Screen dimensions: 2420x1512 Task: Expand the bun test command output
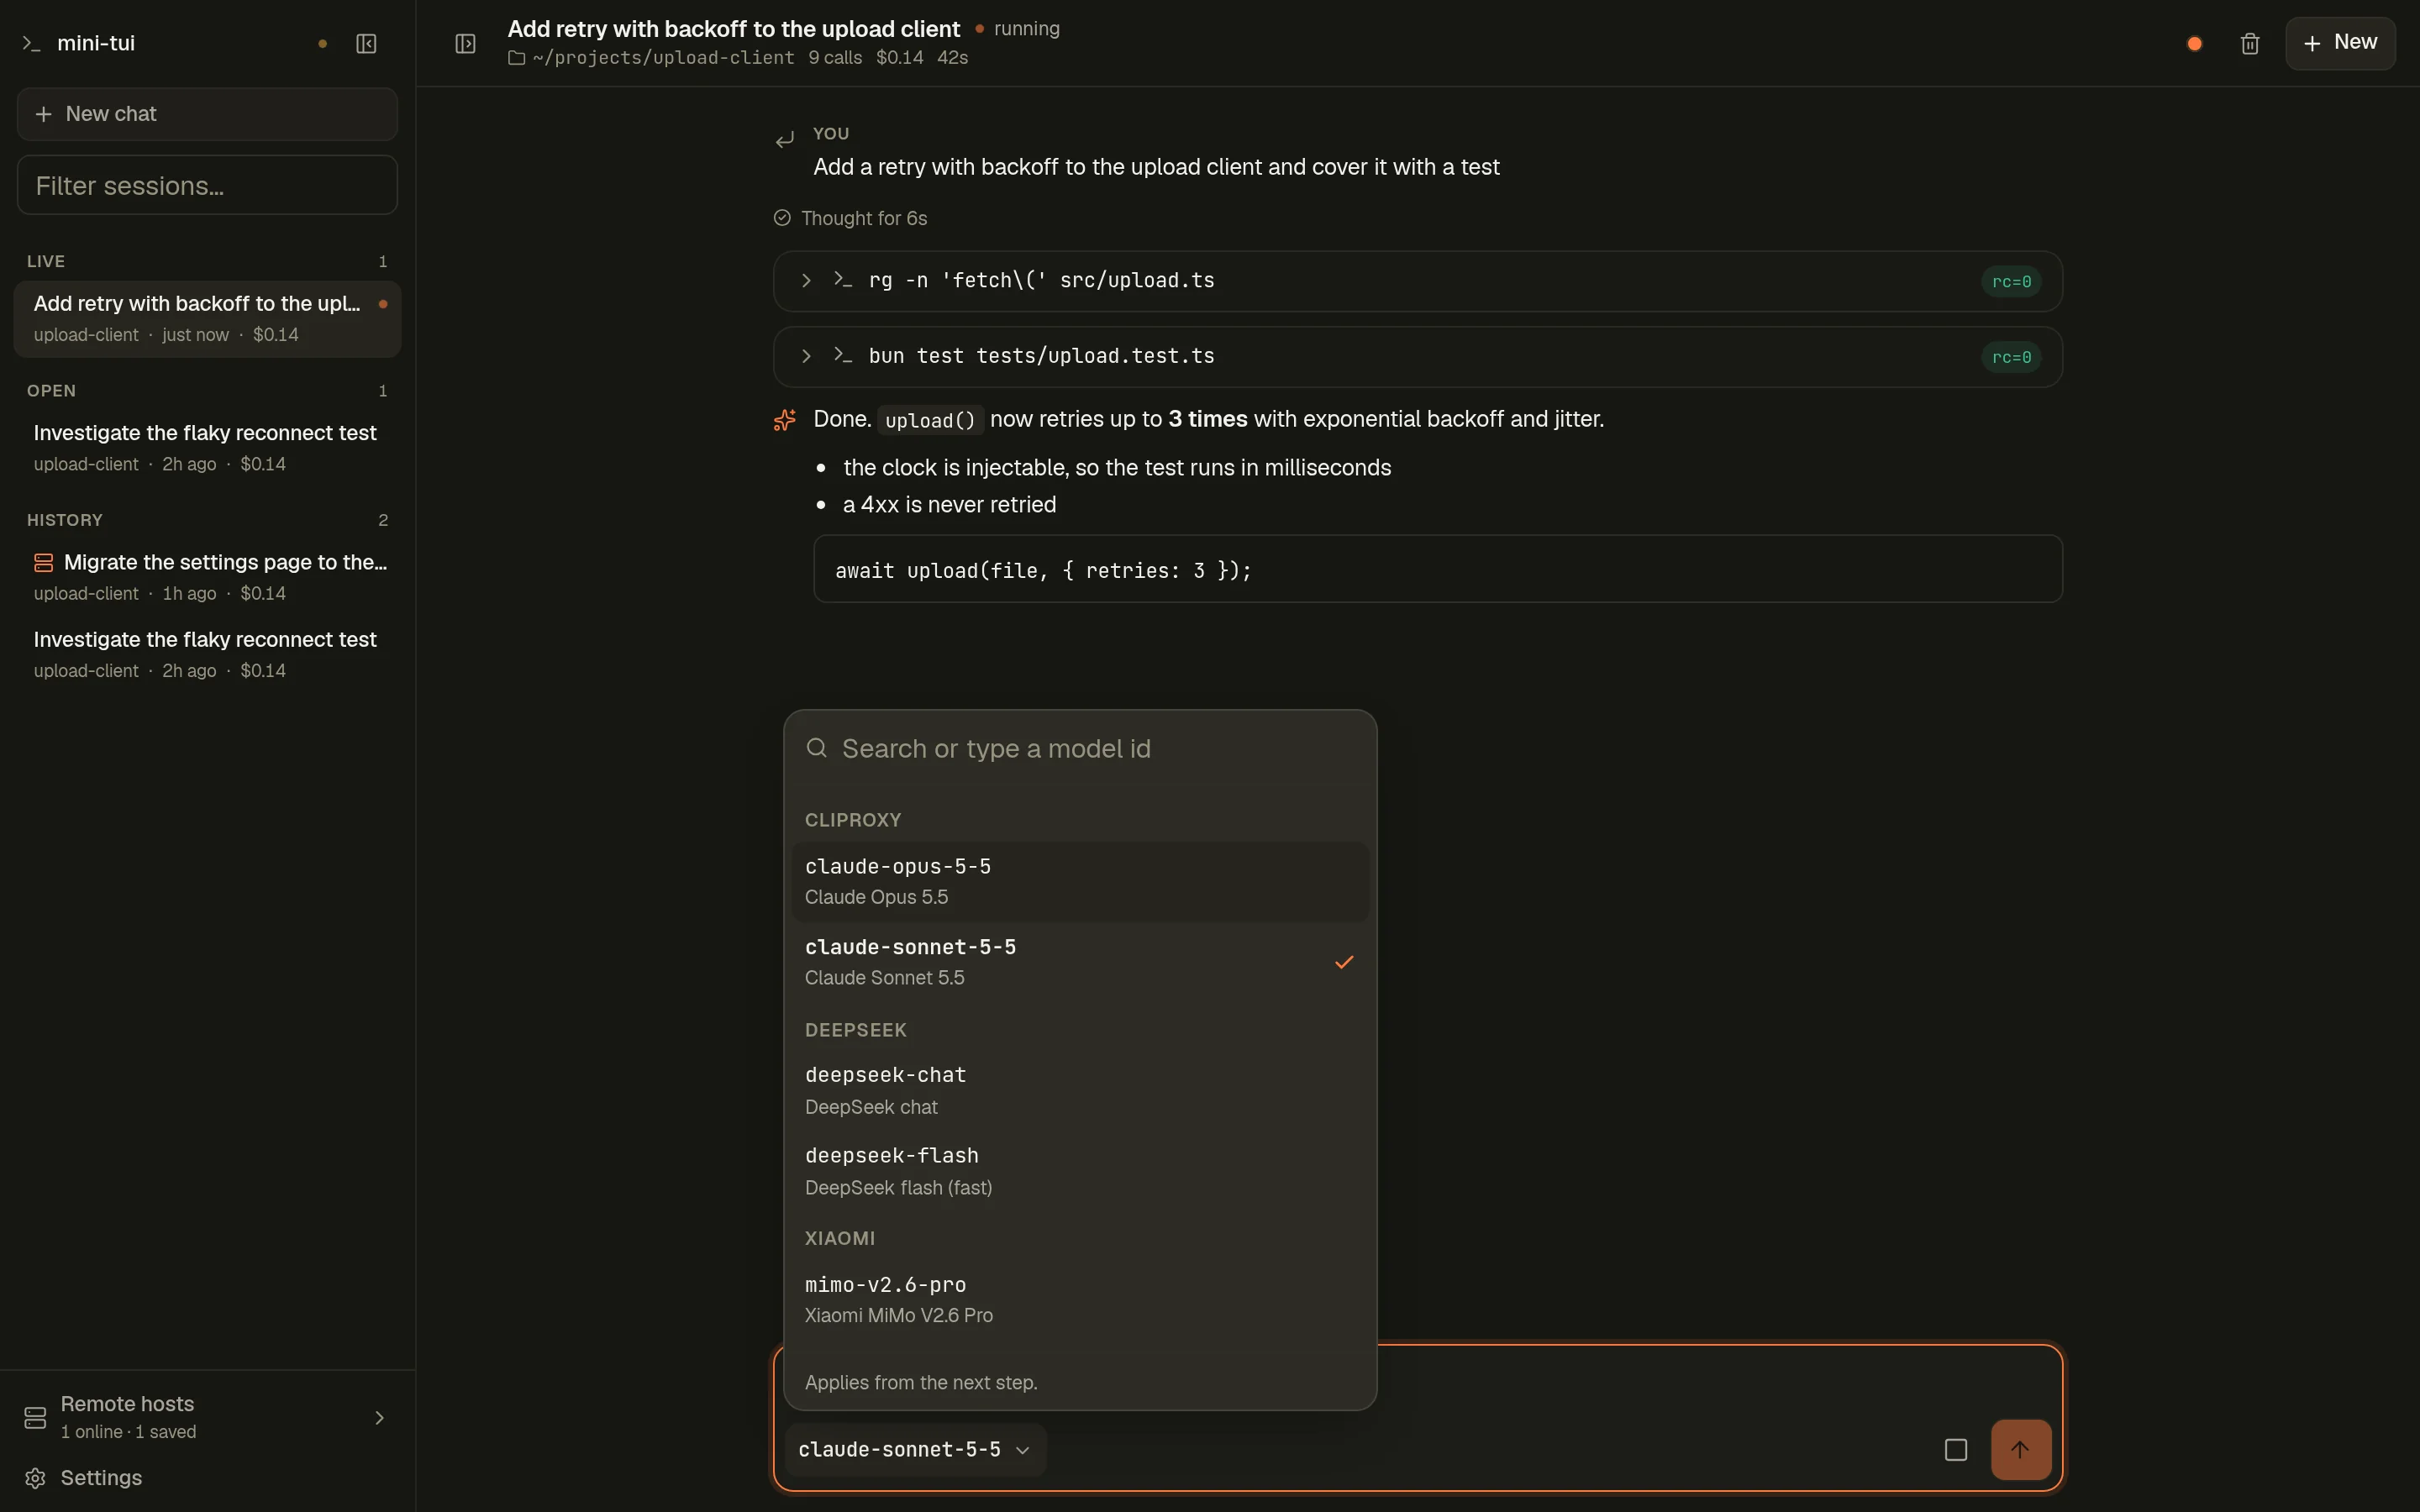point(806,356)
